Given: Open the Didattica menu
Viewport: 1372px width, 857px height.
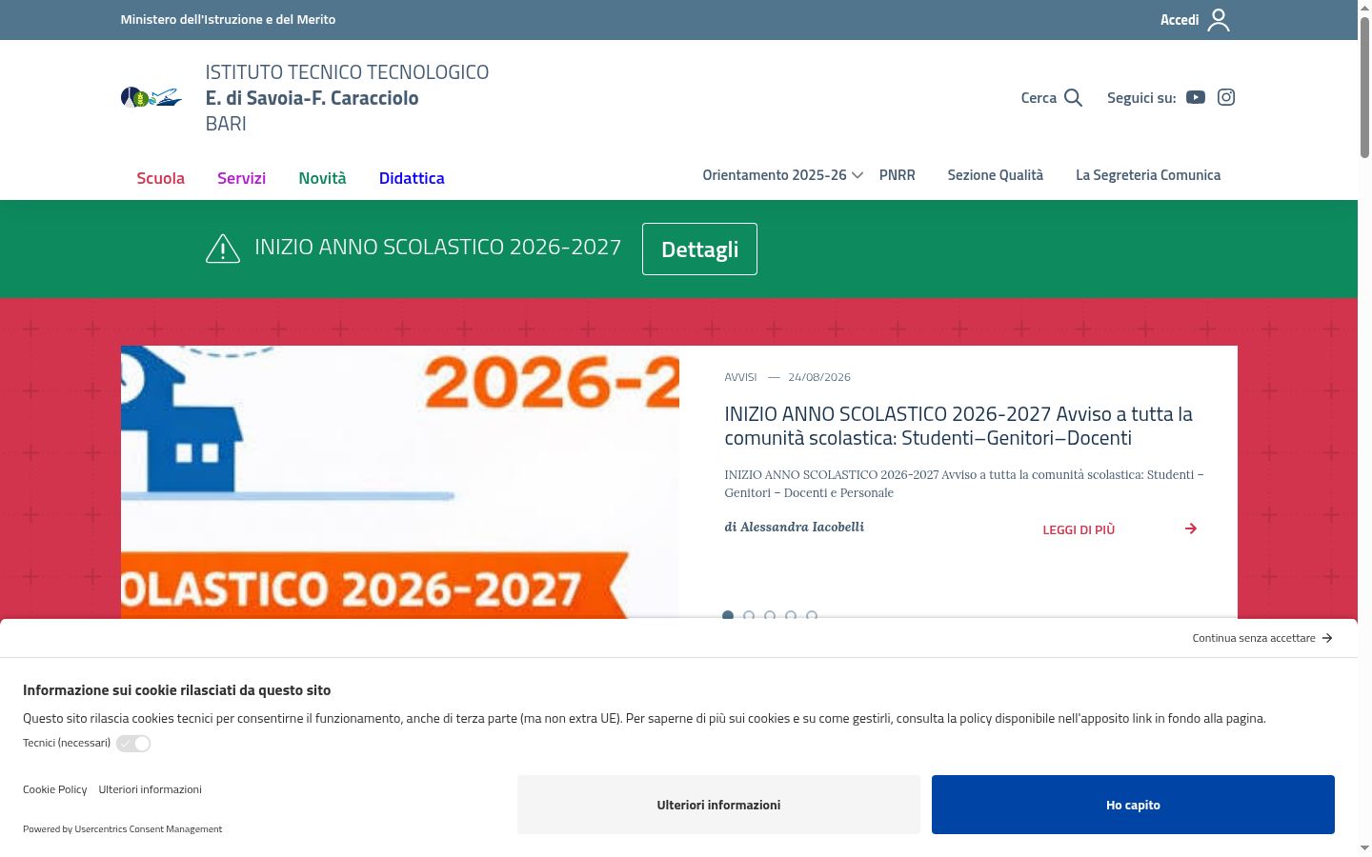Looking at the screenshot, I should coord(412,178).
